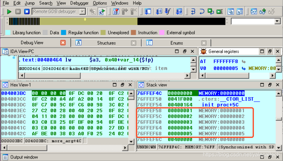Switch to the Debug View tab
283x161 pixels.
click(x=32, y=43)
